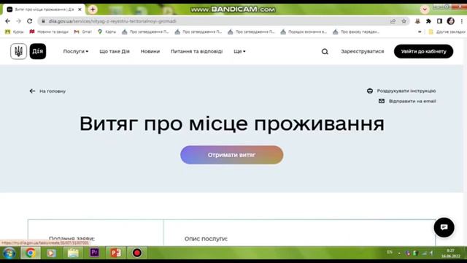
Task: Click the taskbar clock and date
Action: [x=451, y=254]
